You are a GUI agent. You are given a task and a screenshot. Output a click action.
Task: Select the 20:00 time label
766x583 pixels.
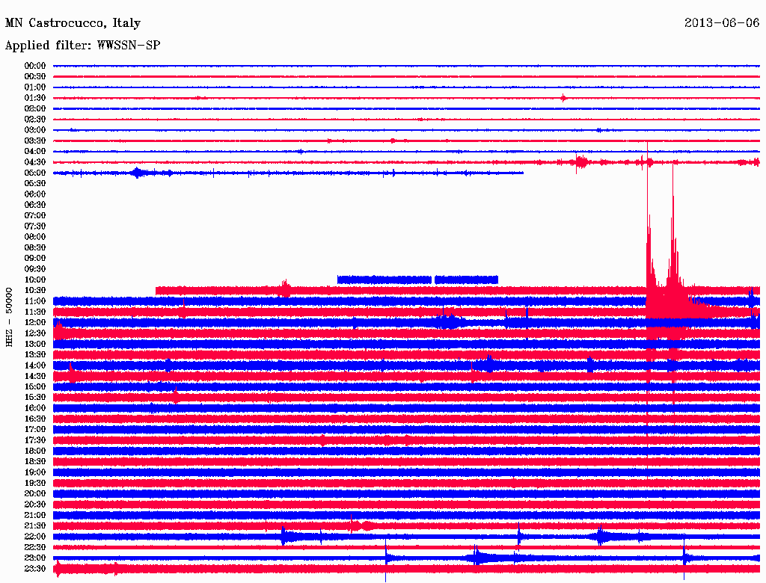[x=35, y=493]
